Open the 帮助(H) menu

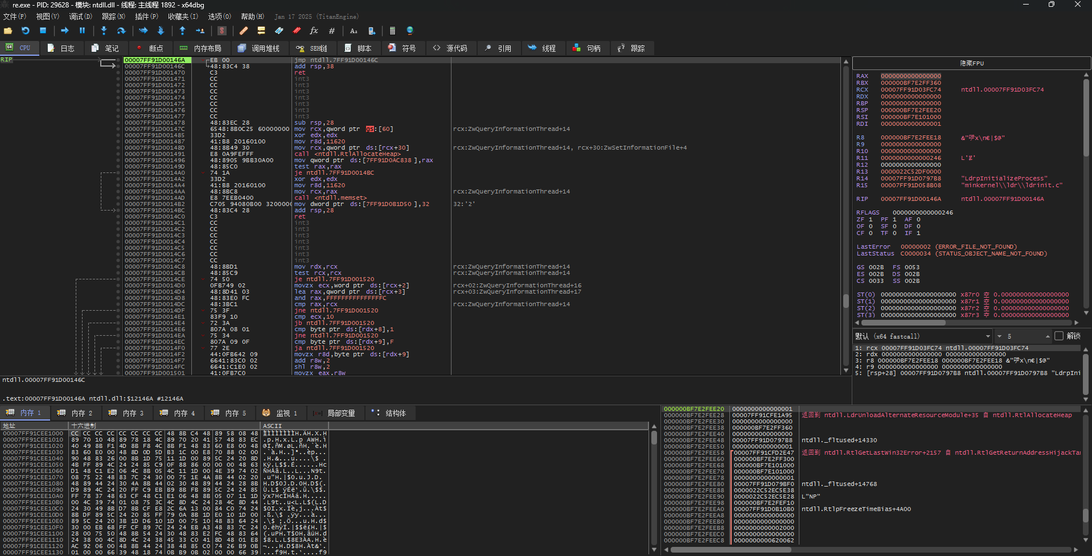[x=253, y=17]
